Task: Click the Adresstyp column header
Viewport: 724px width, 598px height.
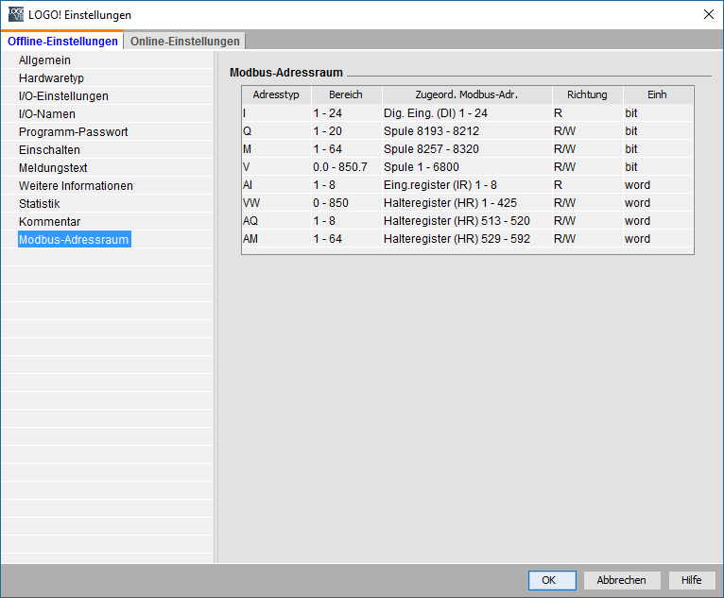Action: click(276, 94)
